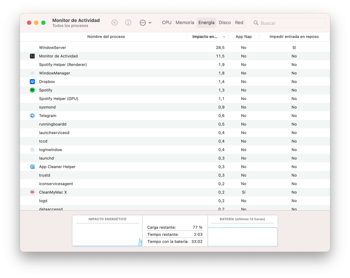
Task: Click the Telegram row icon
Action: click(x=32, y=116)
